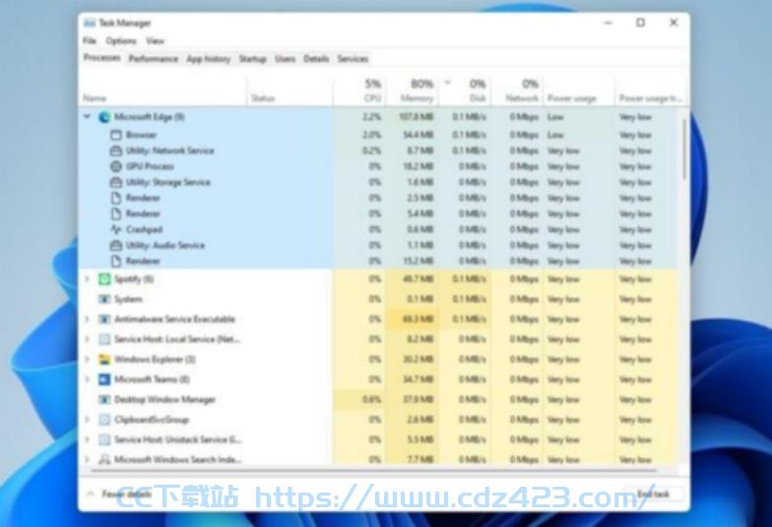Click the Browser subprocess icon
The height and width of the screenshot is (527, 772).
[x=116, y=135]
